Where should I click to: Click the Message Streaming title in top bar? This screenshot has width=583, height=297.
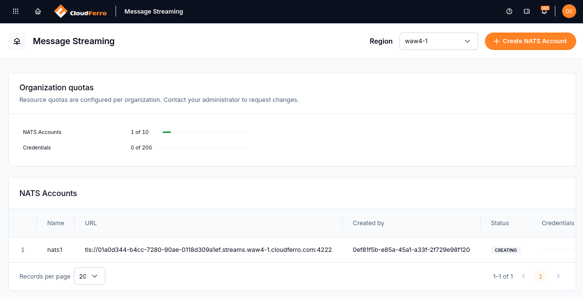(x=154, y=11)
